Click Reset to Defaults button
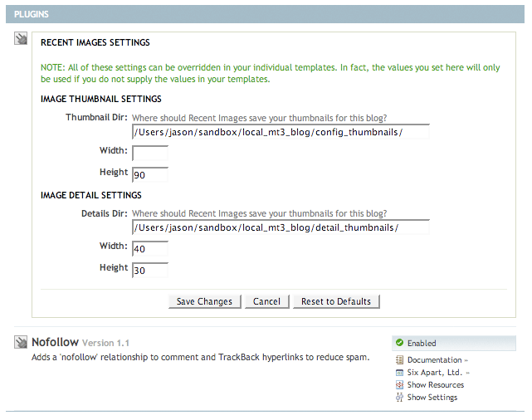532x420 pixels. pos(336,301)
